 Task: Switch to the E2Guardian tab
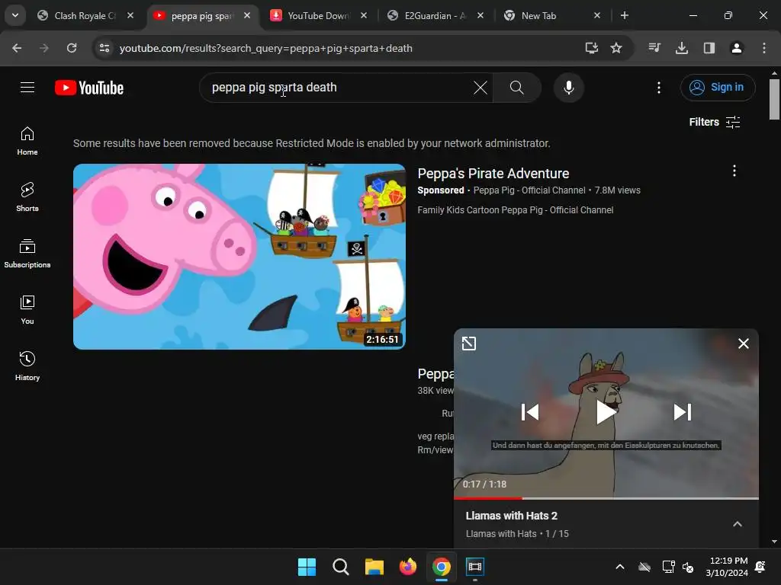tap(433, 16)
